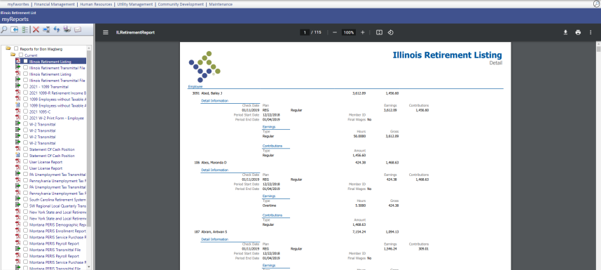Rotate the PDF page counterclockwise
This screenshot has width=601, height=270.
(391, 32)
